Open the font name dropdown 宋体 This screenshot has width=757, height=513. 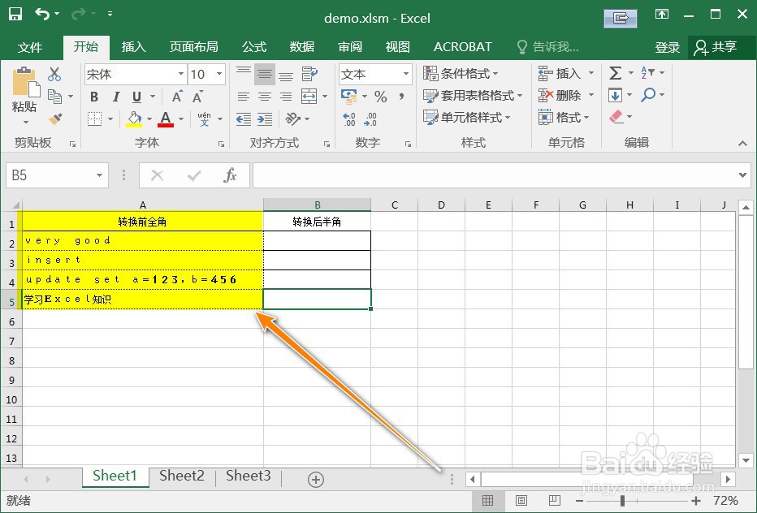click(x=181, y=75)
